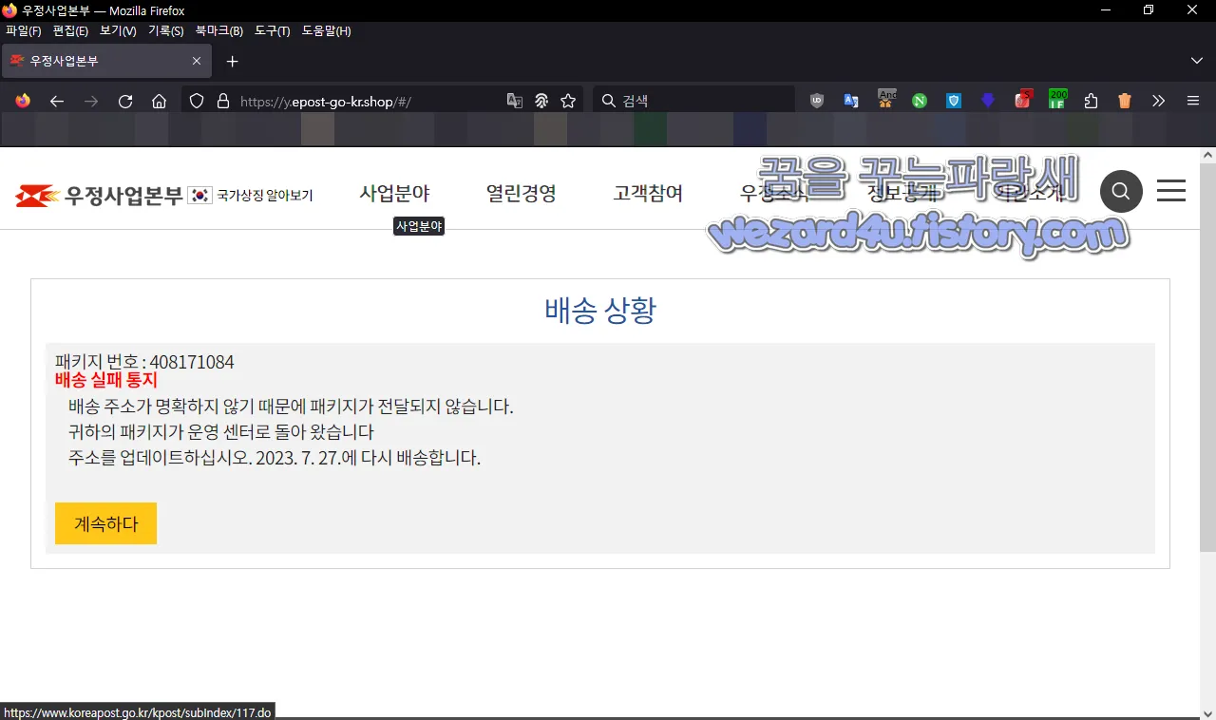Open the 고객참여 navigation link
Image resolution: width=1216 pixels, height=720 pixels.
(648, 193)
